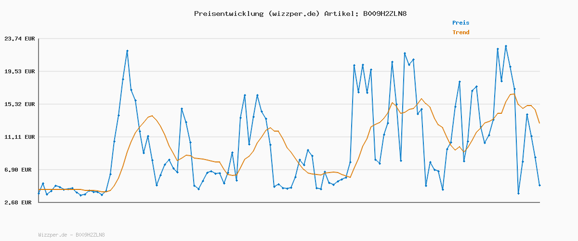Click the chart title Preisentwicklung text
Viewport: 578px width, 241px height.
(228, 13)
